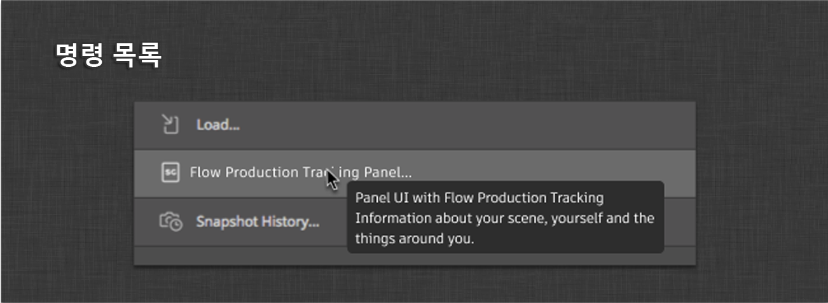Click the tooltip line "Panel UI with Flow Production Tracking"
Image resolution: width=828 pixels, height=303 pixels.
click(479, 198)
